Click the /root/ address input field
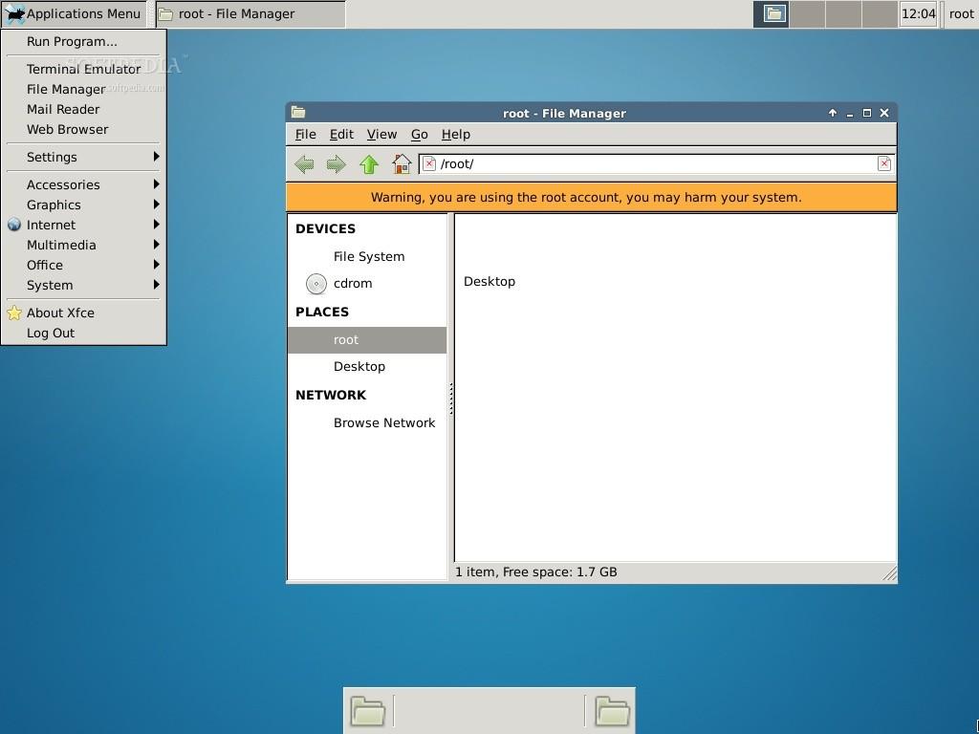Image resolution: width=979 pixels, height=734 pixels. (574, 163)
